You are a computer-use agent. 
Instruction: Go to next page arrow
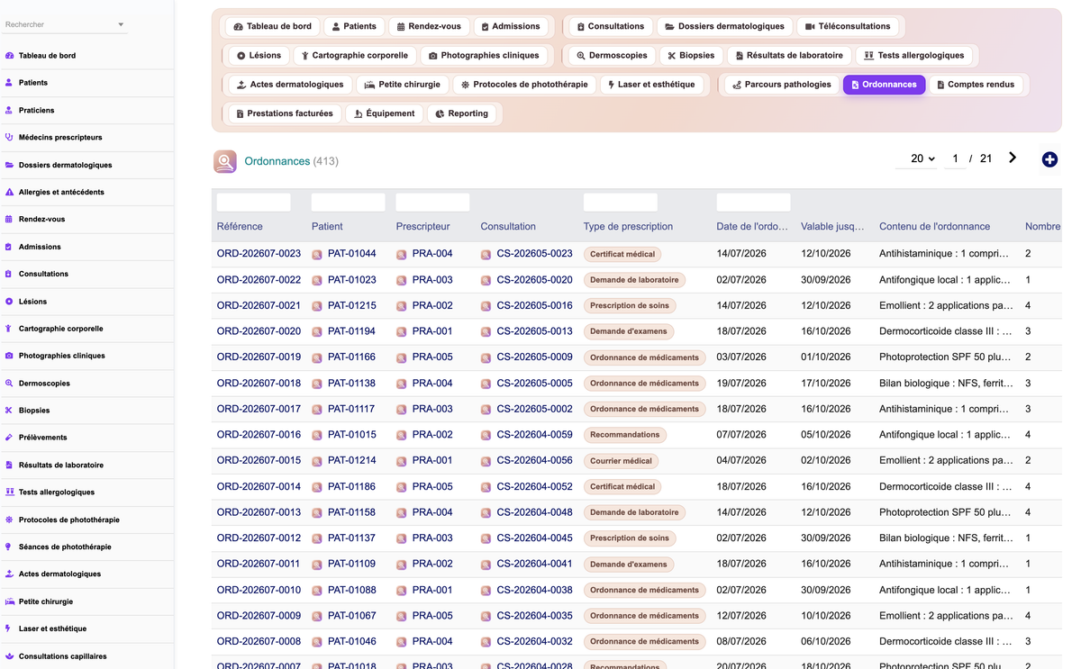(1013, 158)
